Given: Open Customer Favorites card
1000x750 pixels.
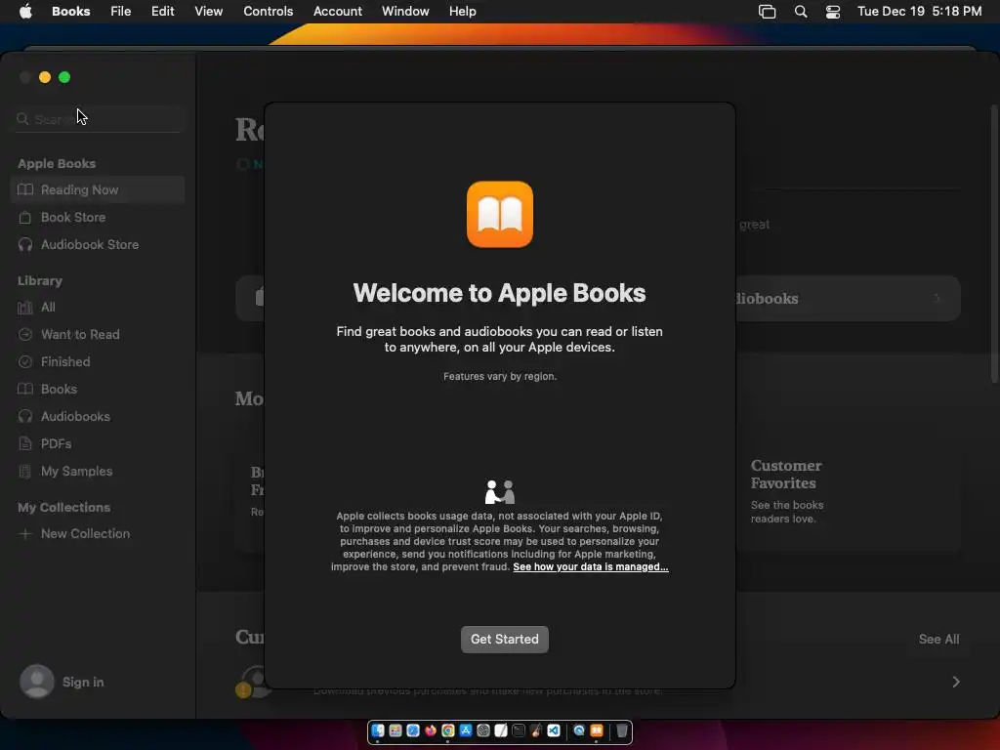Looking at the screenshot, I should coord(849,499).
